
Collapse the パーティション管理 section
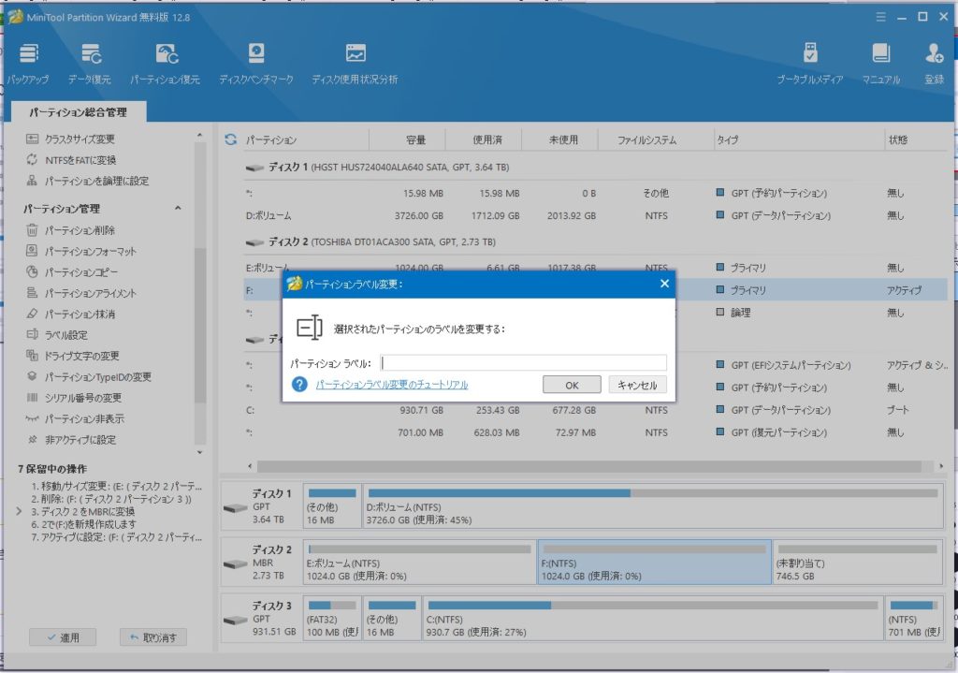click(x=178, y=209)
